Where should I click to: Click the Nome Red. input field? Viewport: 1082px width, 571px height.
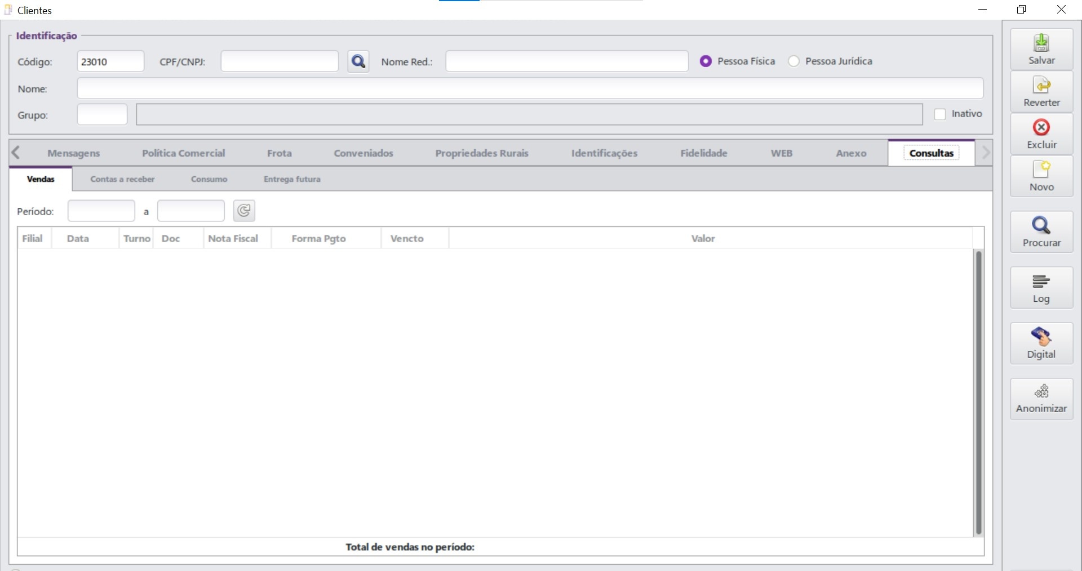(567, 61)
